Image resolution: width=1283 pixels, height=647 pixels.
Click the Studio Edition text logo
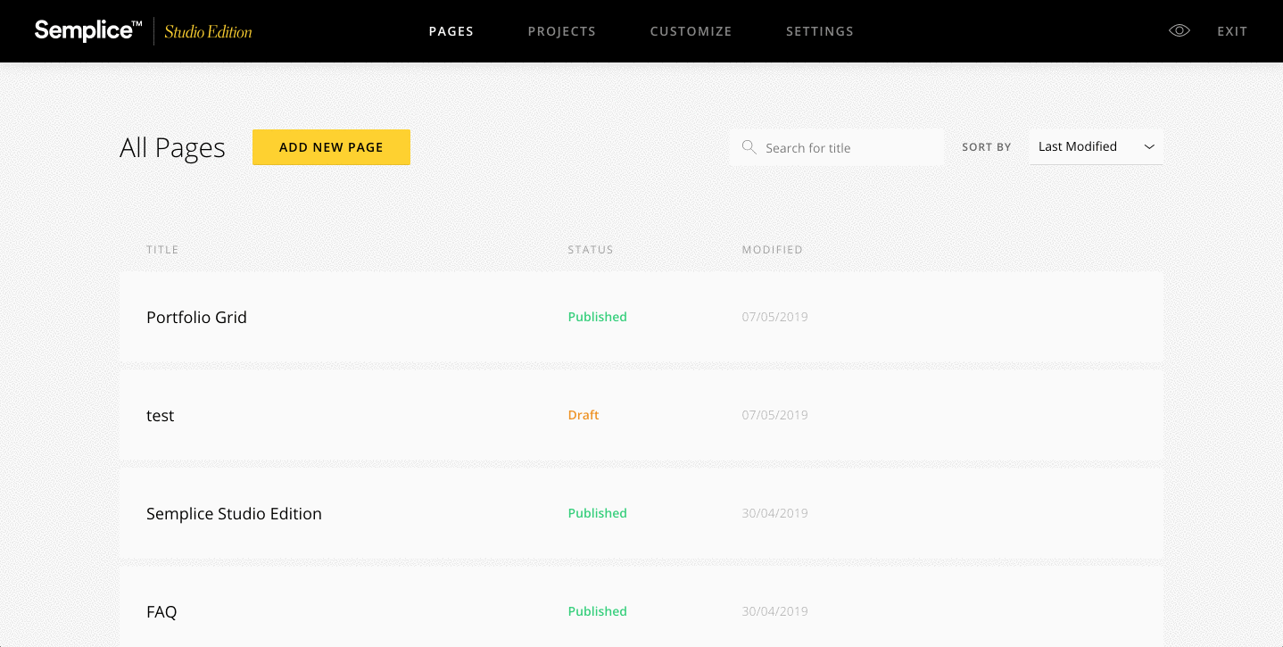click(208, 32)
